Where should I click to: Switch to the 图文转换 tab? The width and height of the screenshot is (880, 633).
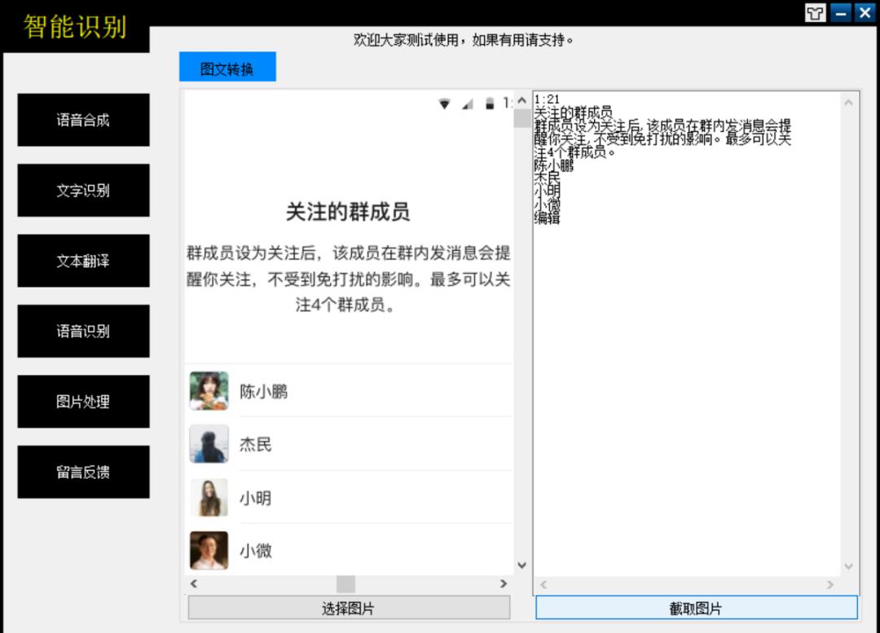tap(227, 67)
